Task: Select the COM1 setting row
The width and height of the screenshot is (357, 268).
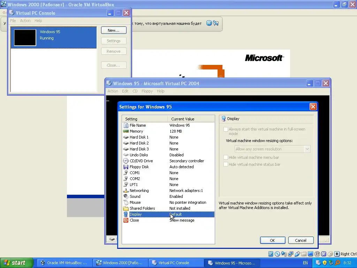Action: [168, 173]
